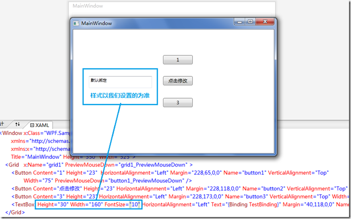Click Width="75" in button1 definition
The image size is (351, 219).
coord(39,180)
